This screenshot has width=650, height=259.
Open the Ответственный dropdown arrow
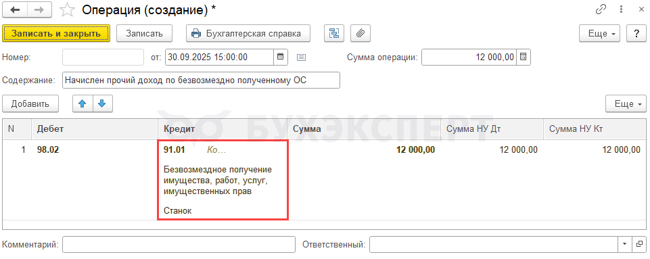[625, 245]
